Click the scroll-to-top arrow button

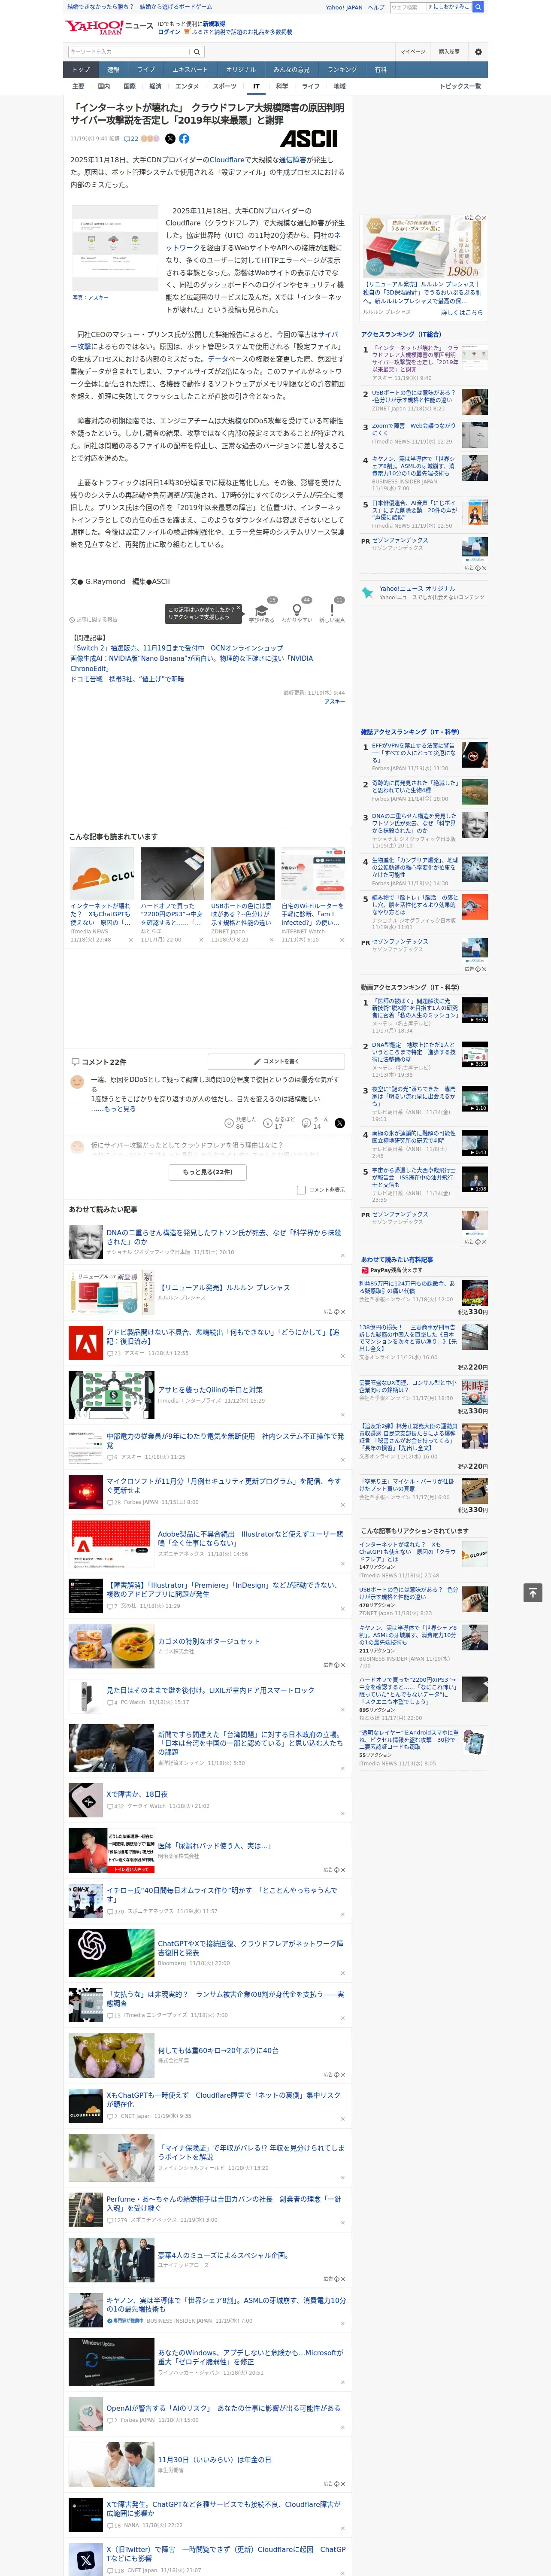tap(533, 1592)
